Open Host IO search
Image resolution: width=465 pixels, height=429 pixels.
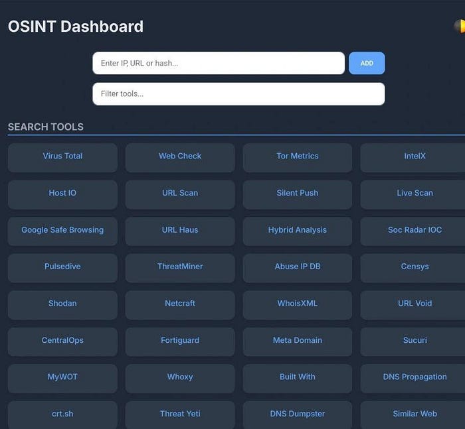pyautogui.click(x=62, y=194)
